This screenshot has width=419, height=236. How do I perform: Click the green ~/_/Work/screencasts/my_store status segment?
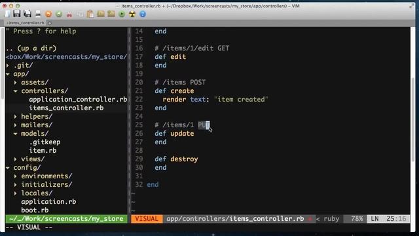coord(66,219)
